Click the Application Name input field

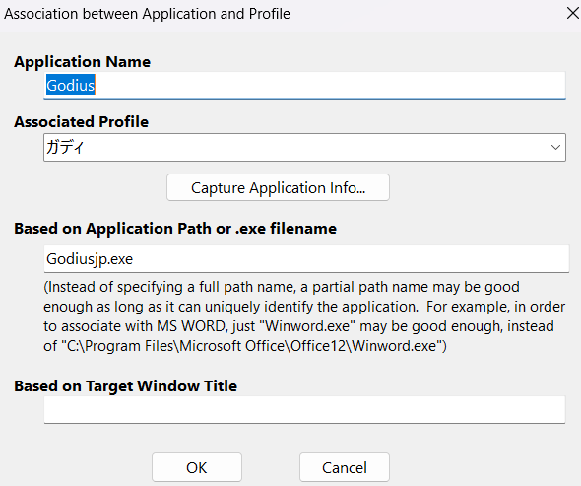click(x=304, y=86)
